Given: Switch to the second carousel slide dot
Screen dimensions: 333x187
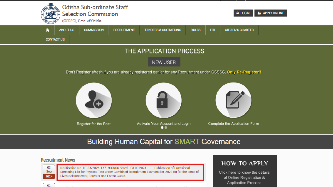Looking at the screenshot, I should click(166, 128).
